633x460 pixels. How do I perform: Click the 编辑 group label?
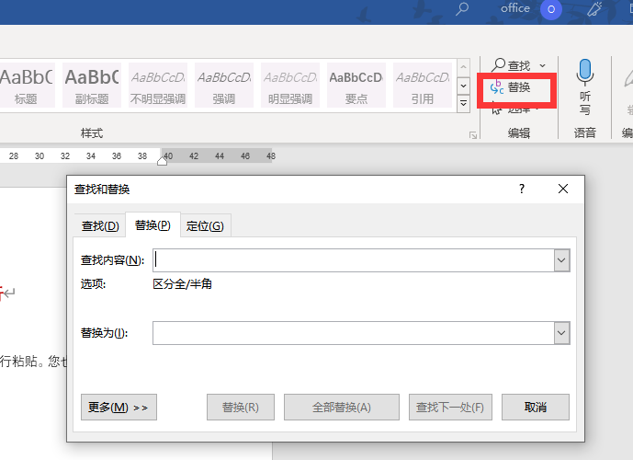click(x=519, y=133)
